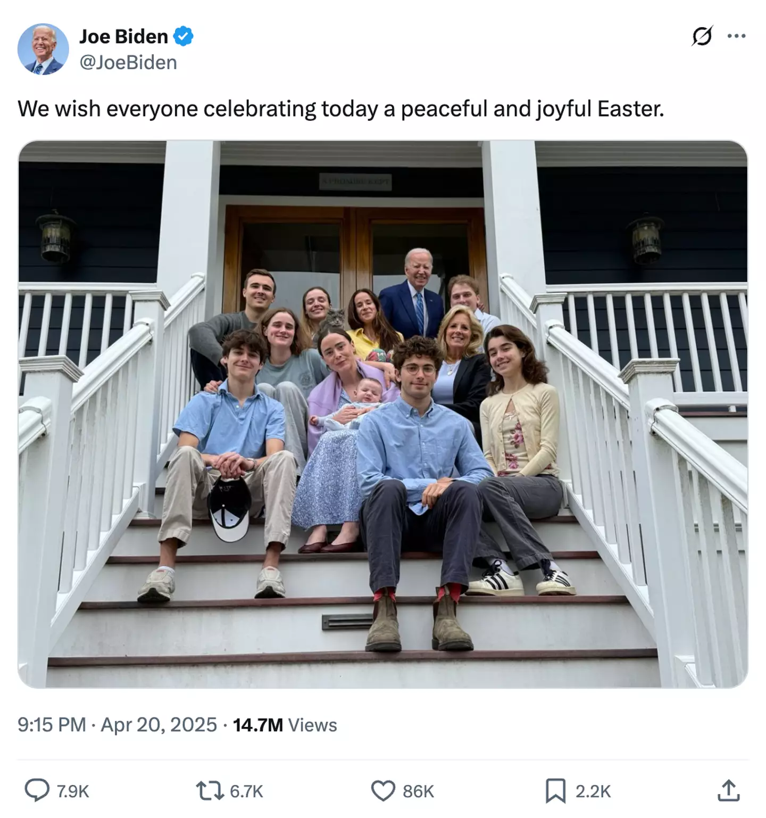Click the Apr 20, 2025 date
Screen dimensions: 766x818
coord(159,725)
